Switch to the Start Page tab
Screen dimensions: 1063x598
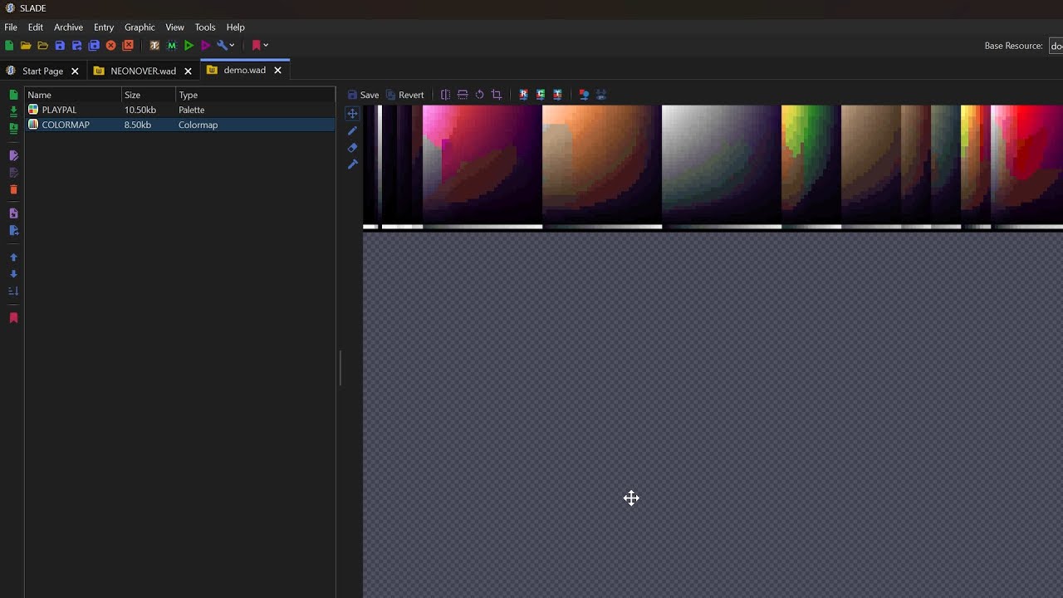click(x=42, y=71)
